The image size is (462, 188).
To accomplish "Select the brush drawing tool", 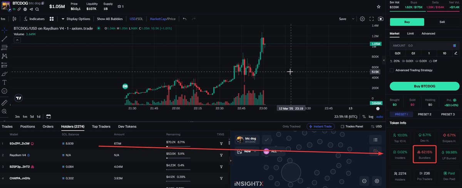I will (4, 74).
